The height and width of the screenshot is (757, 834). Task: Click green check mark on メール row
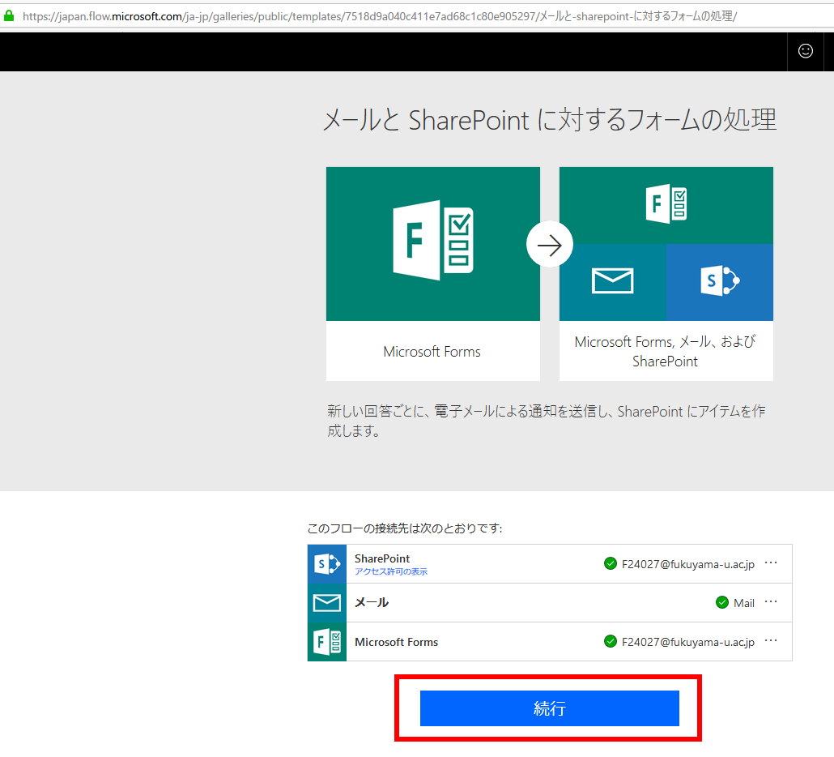point(721,602)
